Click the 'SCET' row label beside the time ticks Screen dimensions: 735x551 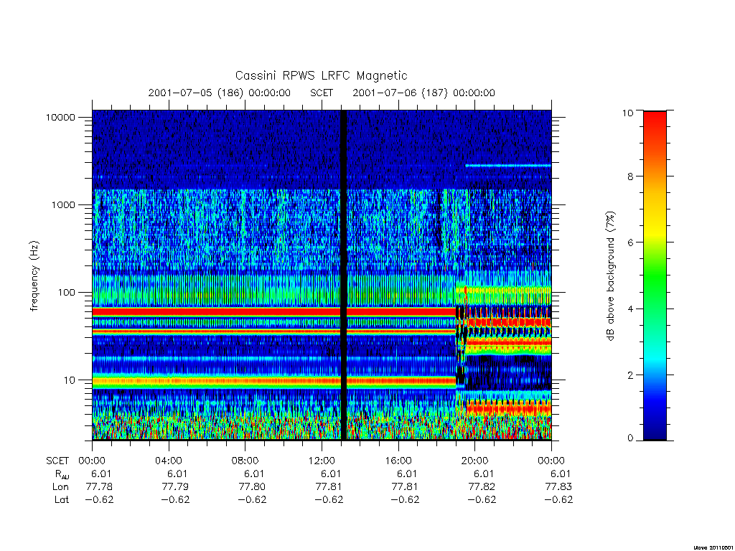click(57, 461)
